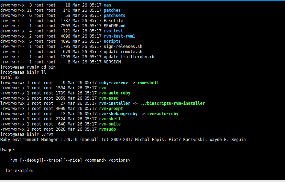
Task: Click file size '7503' of README.md
Action: [65, 26]
